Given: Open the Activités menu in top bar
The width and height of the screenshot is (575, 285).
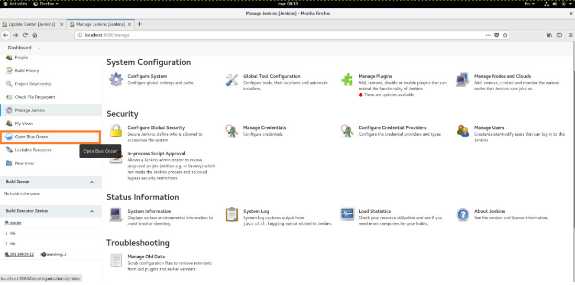Looking at the screenshot, I should 15,4.
